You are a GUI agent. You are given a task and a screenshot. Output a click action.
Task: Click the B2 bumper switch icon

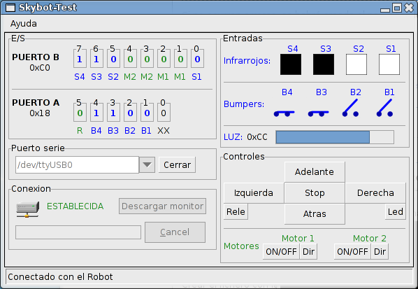pos(351,108)
